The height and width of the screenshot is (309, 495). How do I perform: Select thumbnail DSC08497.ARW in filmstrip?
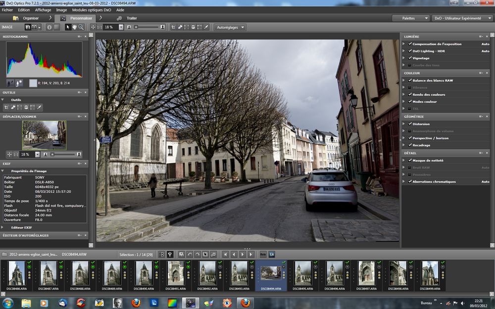point(366,275)
